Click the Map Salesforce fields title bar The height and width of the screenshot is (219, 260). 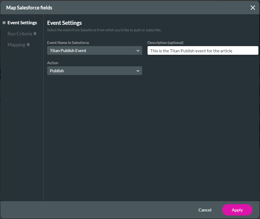(x=29, y=8)
